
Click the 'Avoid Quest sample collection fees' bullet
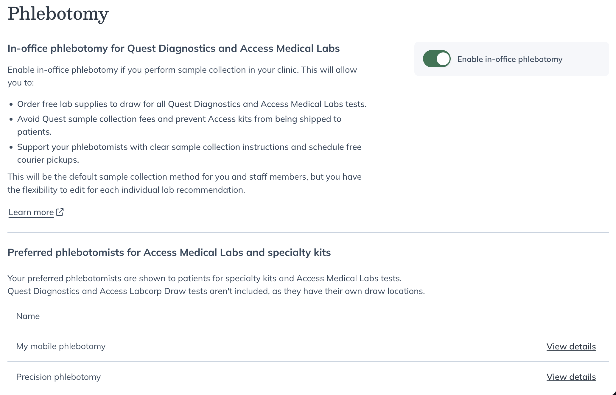179,119
